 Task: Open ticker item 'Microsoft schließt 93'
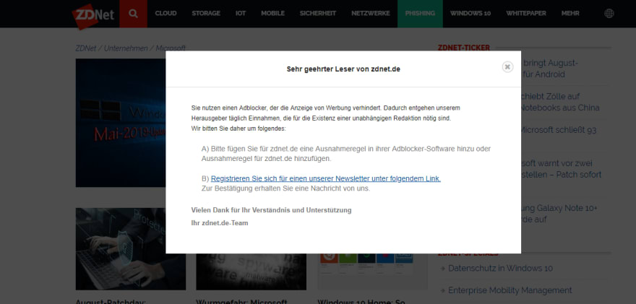(559, 130)
